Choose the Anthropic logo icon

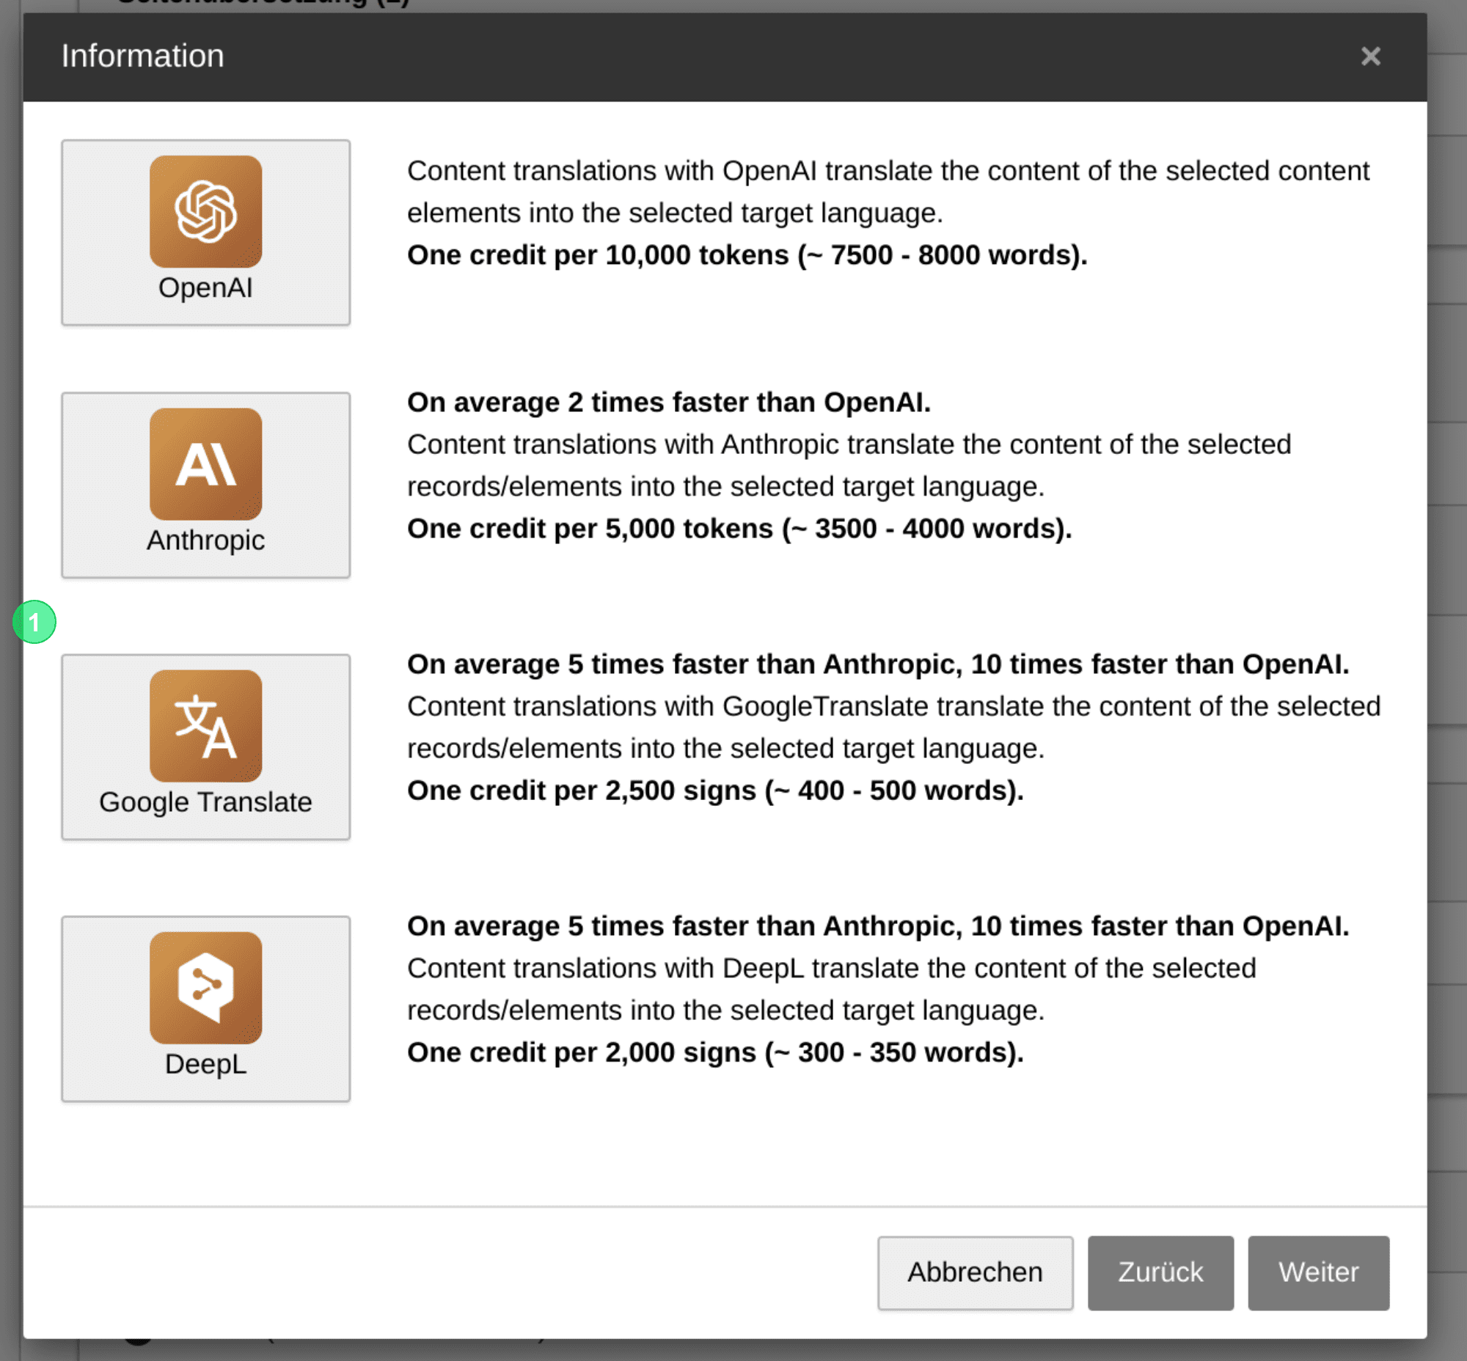(205, 464)
